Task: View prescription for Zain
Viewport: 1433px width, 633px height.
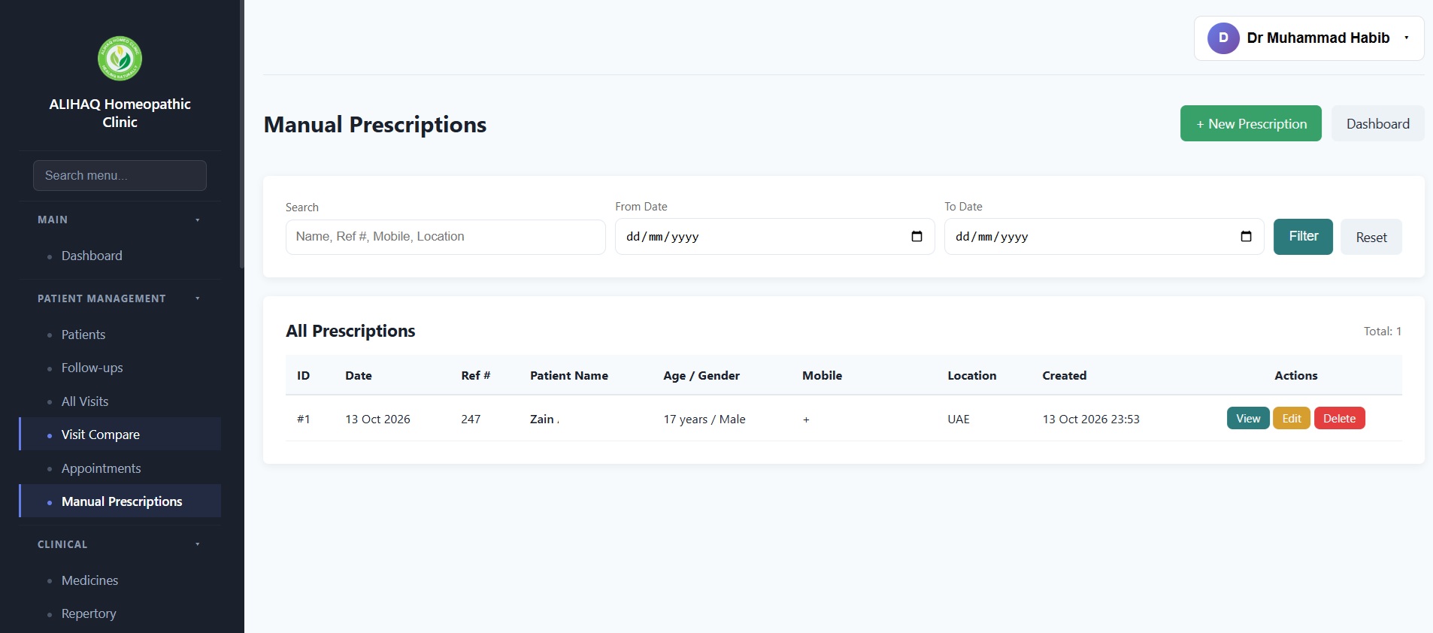Action: (x=1248, y=418)
